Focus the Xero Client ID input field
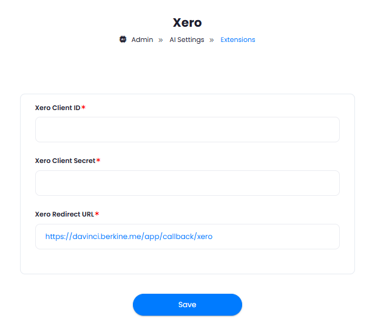Screen dimensions: 372x326 188,130
